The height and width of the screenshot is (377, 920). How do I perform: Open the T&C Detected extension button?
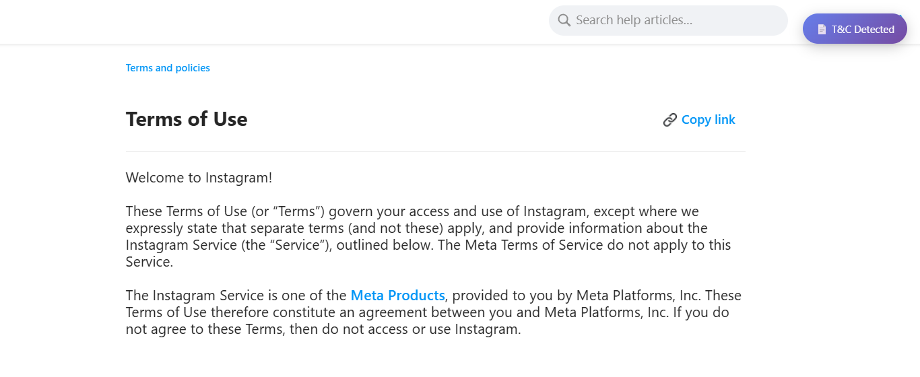coord(855,29)
